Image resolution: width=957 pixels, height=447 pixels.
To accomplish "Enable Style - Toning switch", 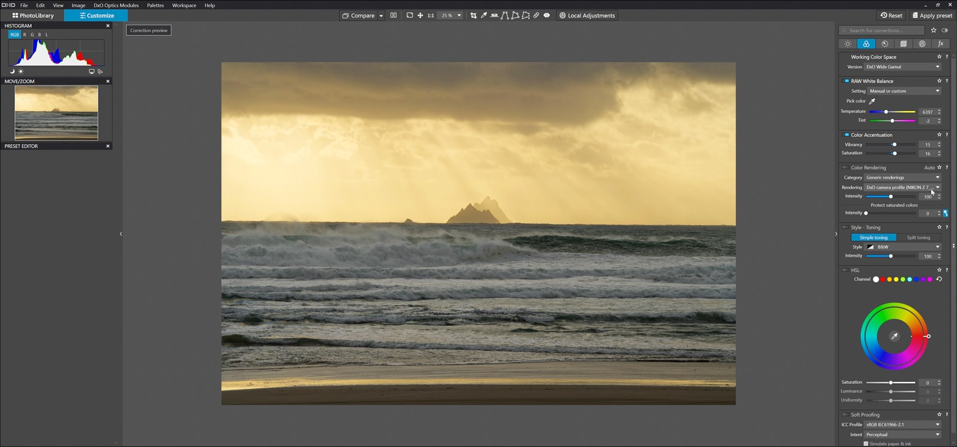I will click(846, 227).
